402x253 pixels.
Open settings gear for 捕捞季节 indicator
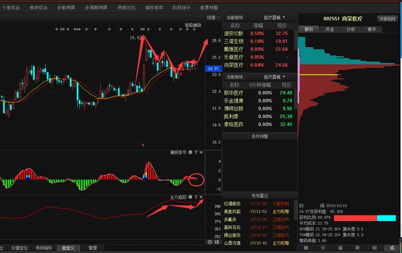190,153
